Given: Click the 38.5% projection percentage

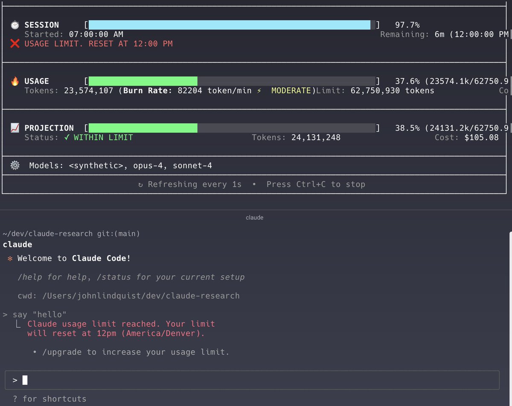Looking at the screenshot, I should pyautogui.click(x=407, y=128).
